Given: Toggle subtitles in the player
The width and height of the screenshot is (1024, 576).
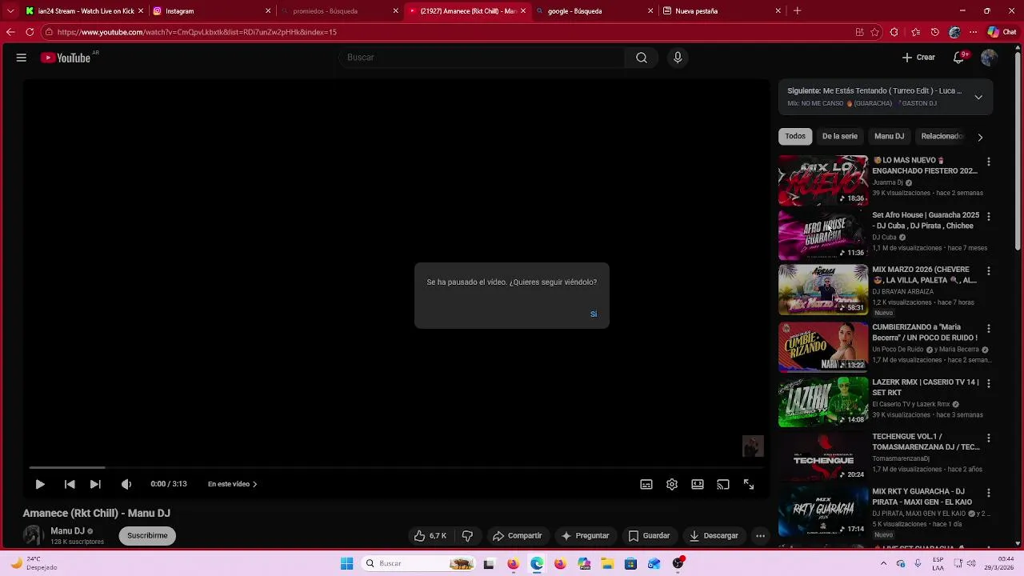Looking at the screenshot, I should [646, 484].
